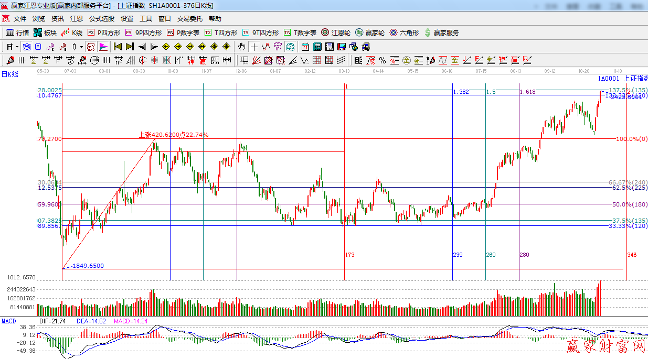The height and width of the screenshot is (359, 648).
Task: Select the Gann fan lines tool
Action: click(x=256, y=60)
